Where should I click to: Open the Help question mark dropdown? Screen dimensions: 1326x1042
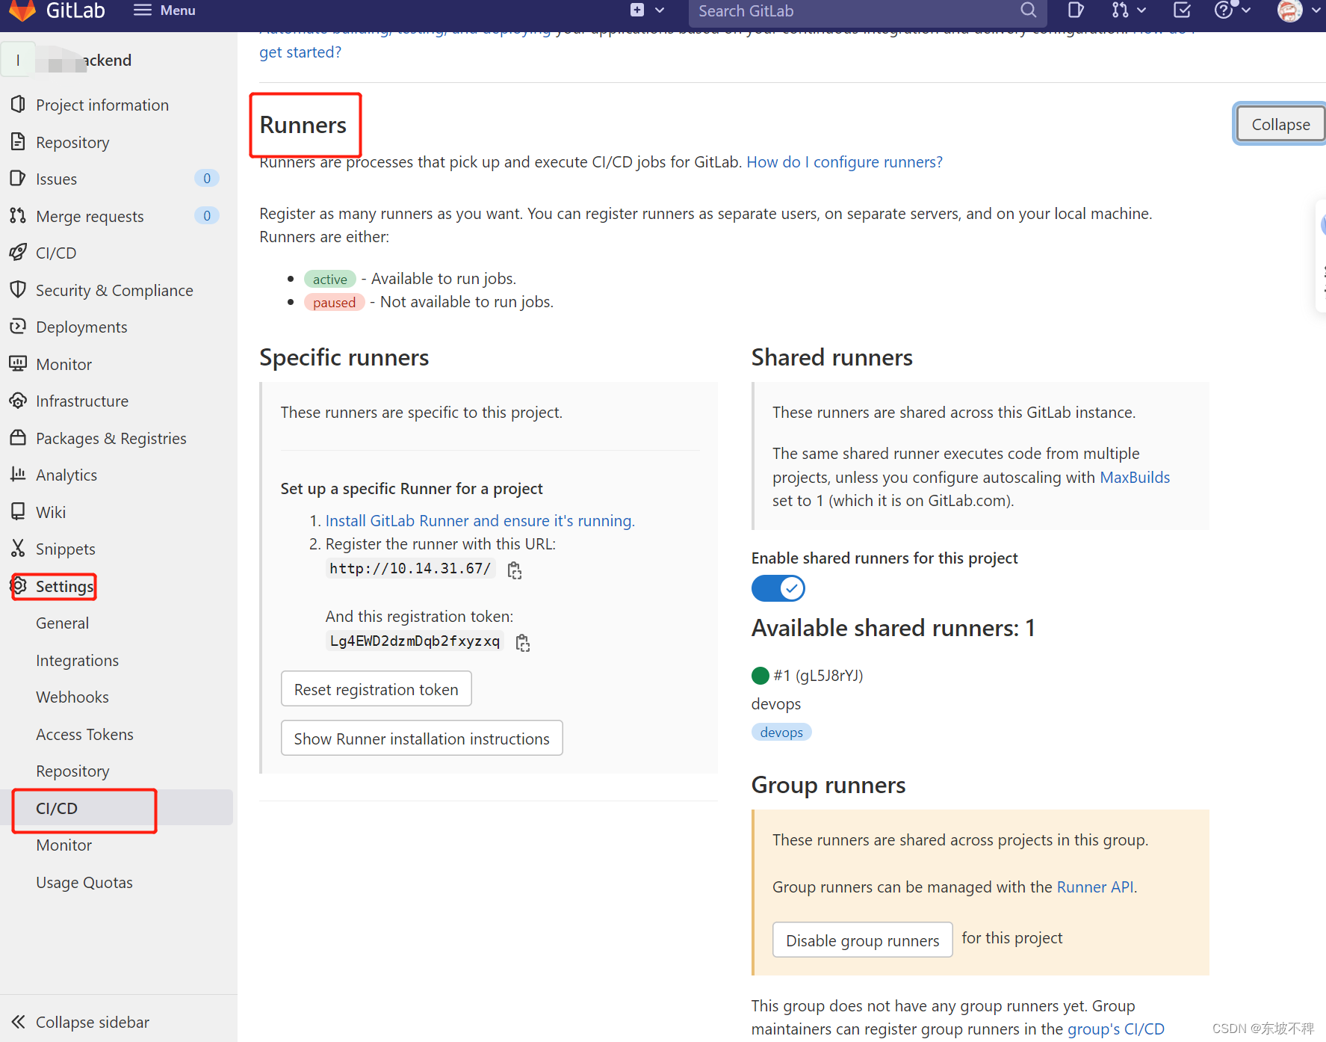tap(1232, 10)
